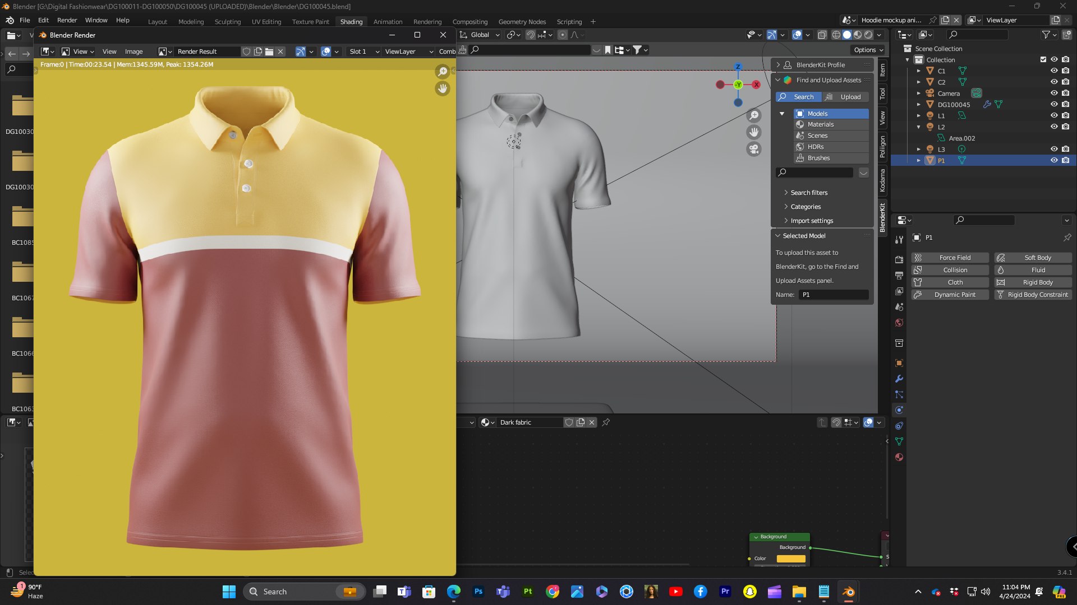The image size is (1077, 605).
Task: Open Blender from the Windows taskbar
Action: (848, 592)
